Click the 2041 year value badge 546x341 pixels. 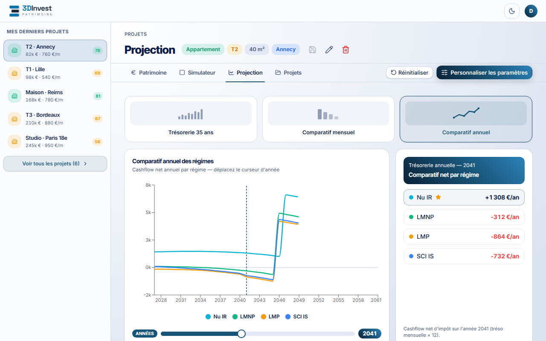click(x=370, y=334)
